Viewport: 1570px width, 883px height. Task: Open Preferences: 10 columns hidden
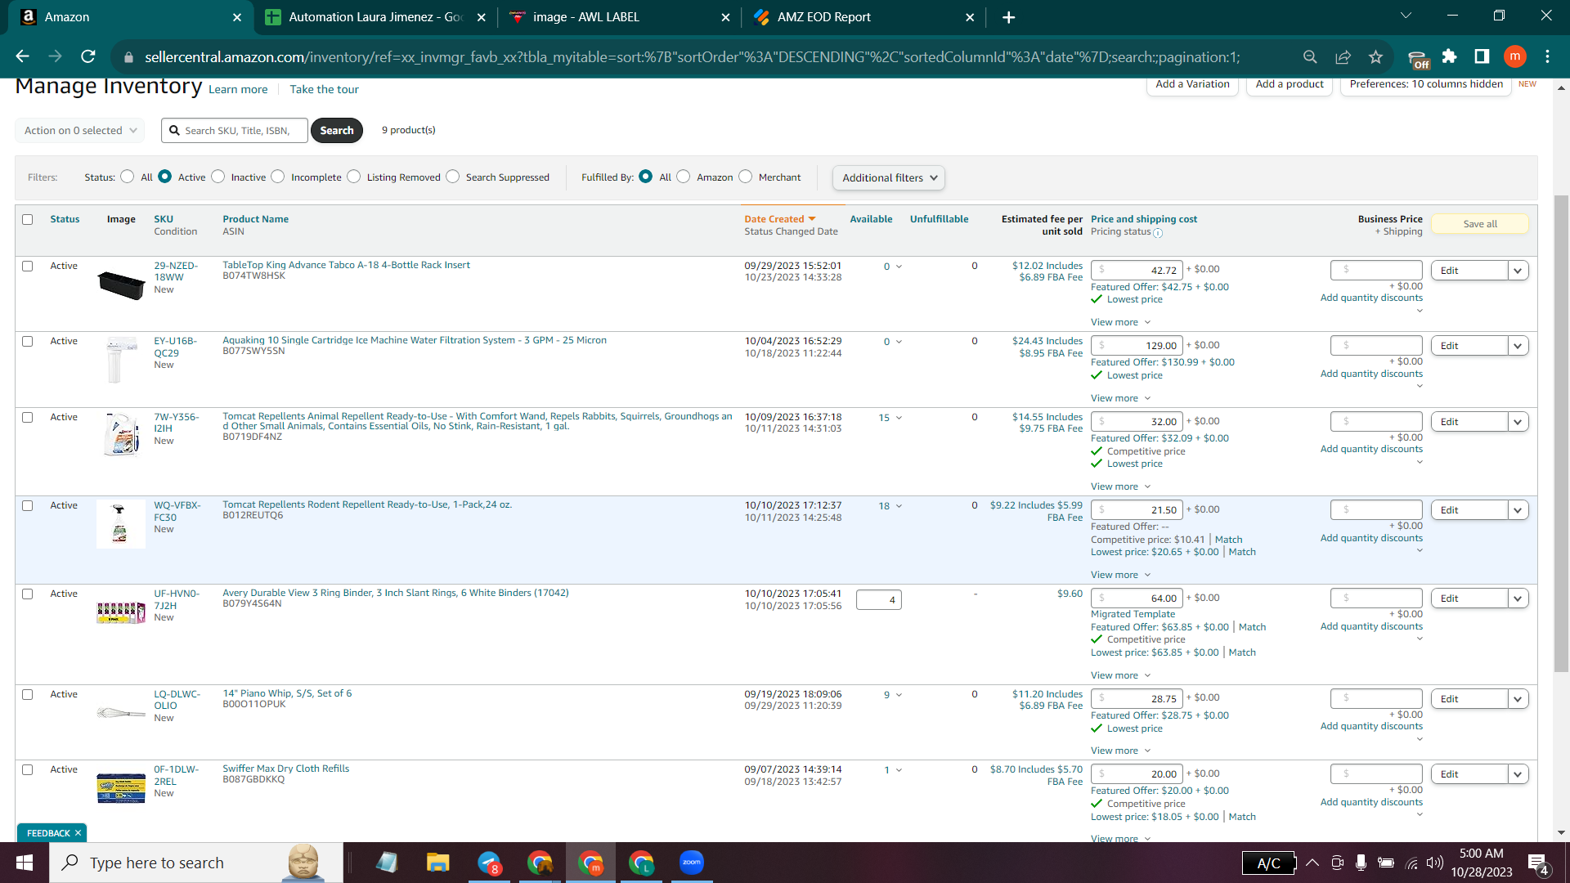pos(1426,84)
